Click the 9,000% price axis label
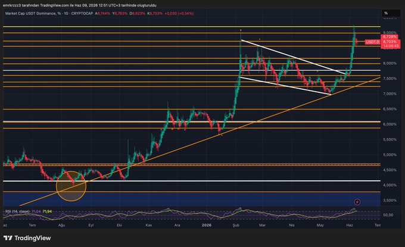 click(390, 33)
